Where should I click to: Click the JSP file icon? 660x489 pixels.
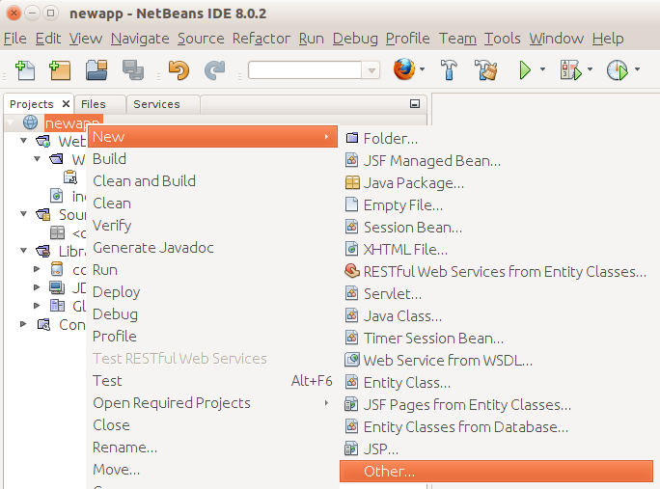pos(351,448)
